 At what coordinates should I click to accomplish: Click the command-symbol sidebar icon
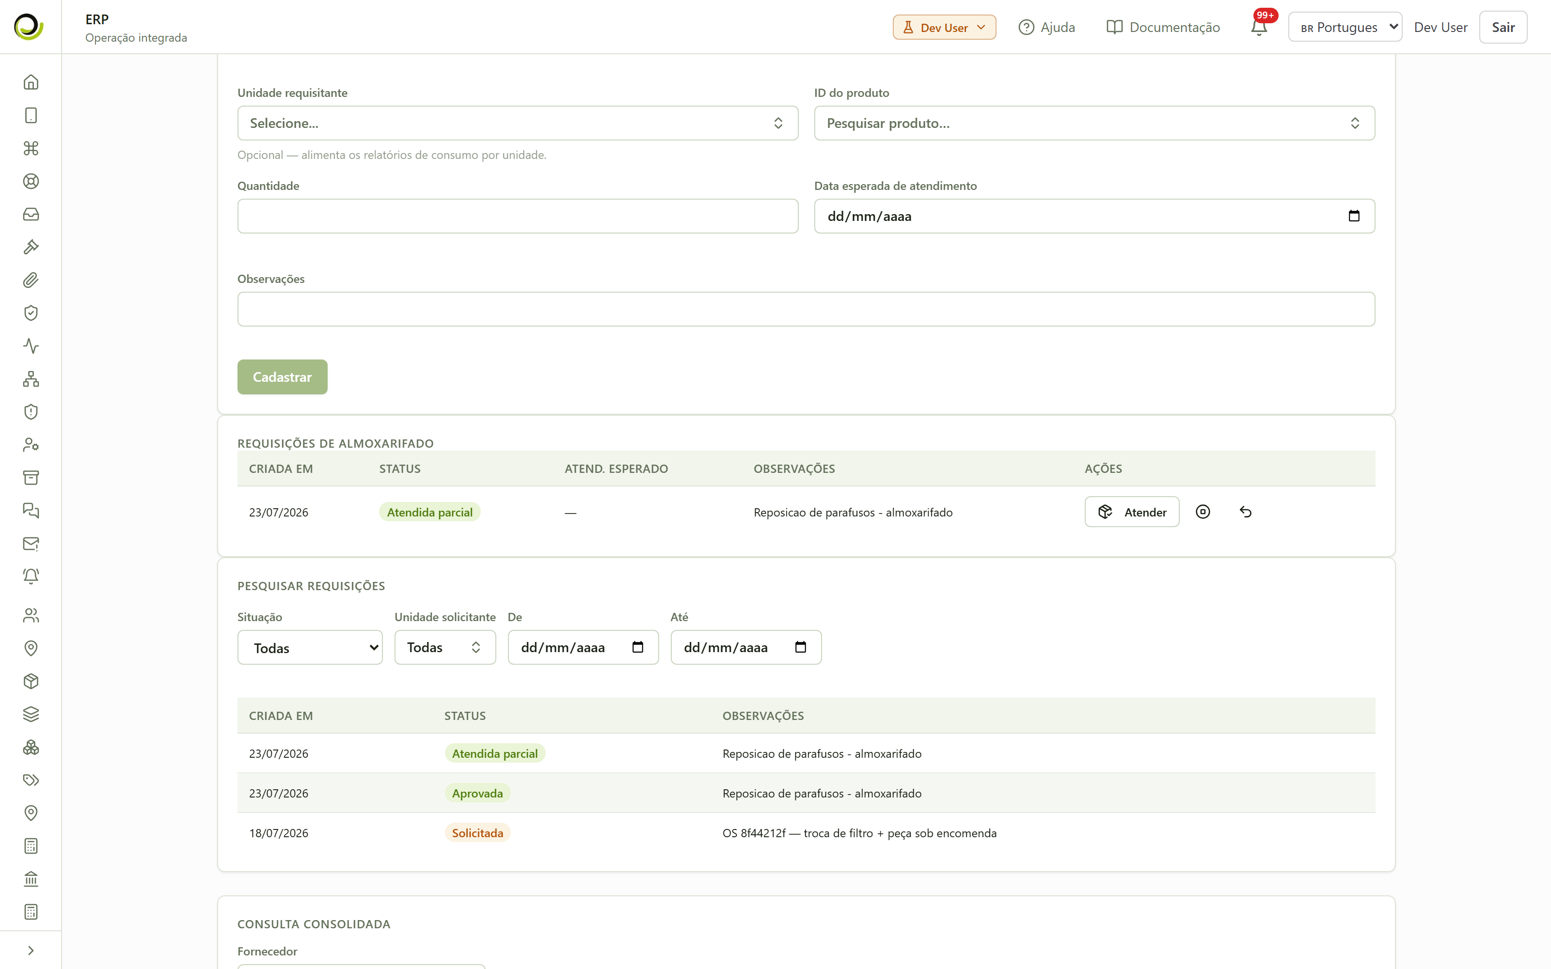(31, 148)
